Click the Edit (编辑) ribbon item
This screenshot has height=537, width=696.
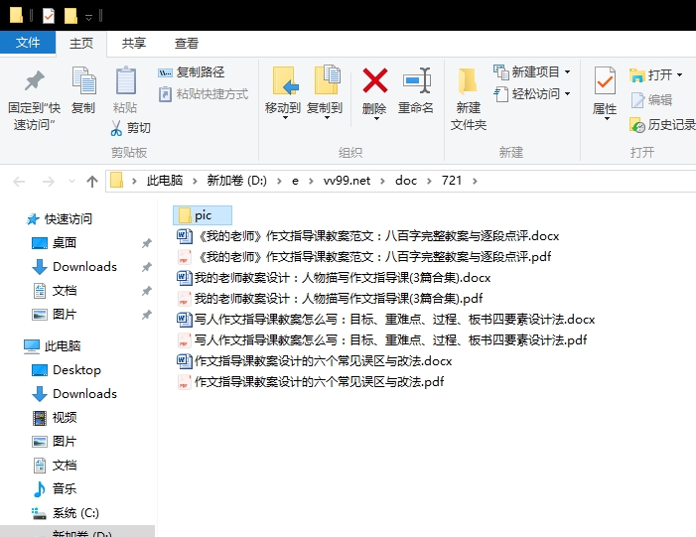pyautogui.click(x=651, y=100)
